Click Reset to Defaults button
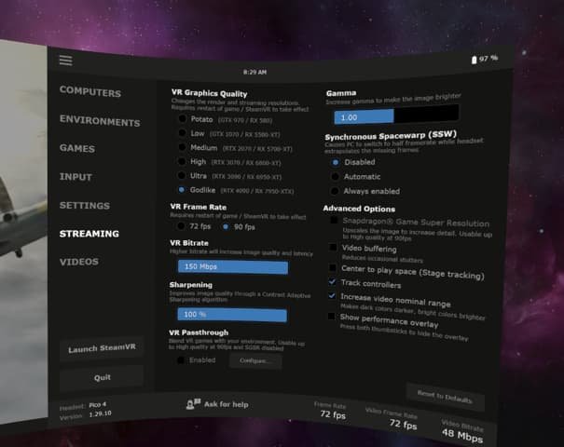Screen dimensions: 564x447 [x=445, y=397]
